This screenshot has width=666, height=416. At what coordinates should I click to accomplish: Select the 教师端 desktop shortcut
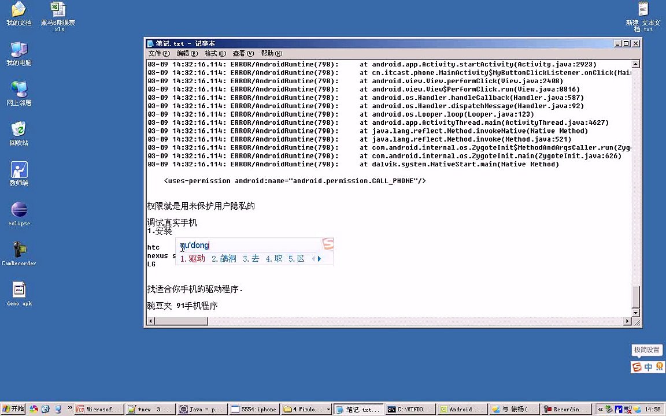tap(18, 173)
